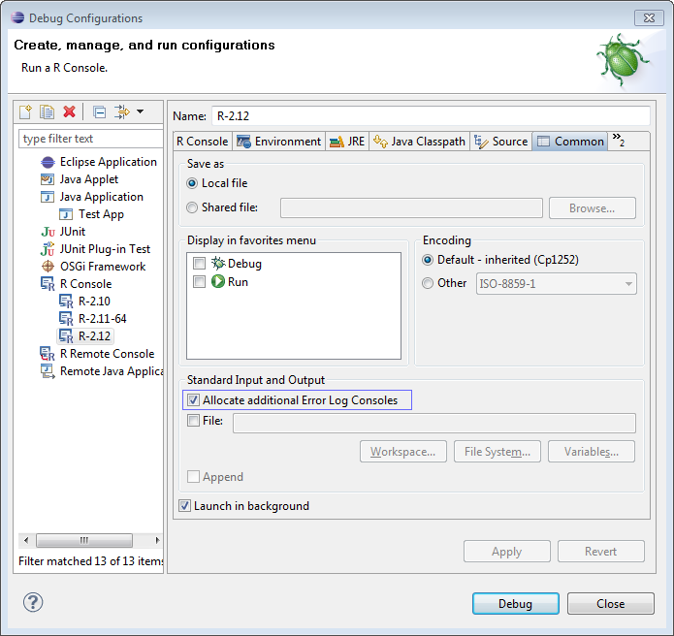
Task: Click the JUnit Plug-in Test icon
Action: (48, 249)
